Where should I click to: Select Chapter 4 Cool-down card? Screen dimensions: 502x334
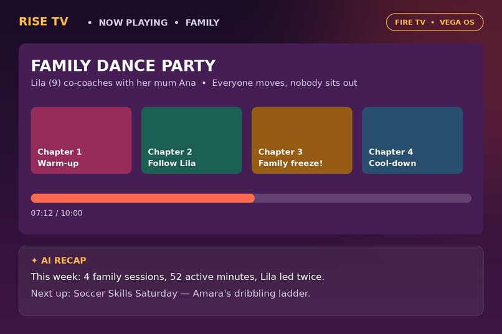412,141
